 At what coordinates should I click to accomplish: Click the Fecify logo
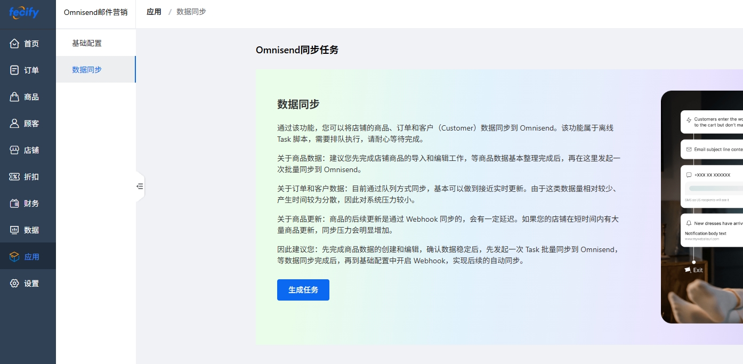click(24, 12)
